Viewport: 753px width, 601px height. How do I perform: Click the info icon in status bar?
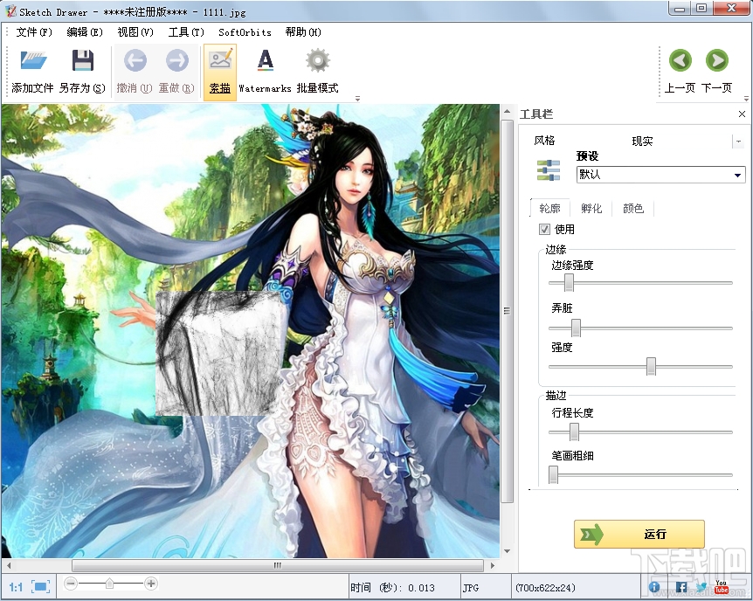(654, 587)
